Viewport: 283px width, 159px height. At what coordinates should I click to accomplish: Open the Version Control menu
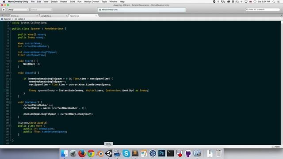coord(92,2)
